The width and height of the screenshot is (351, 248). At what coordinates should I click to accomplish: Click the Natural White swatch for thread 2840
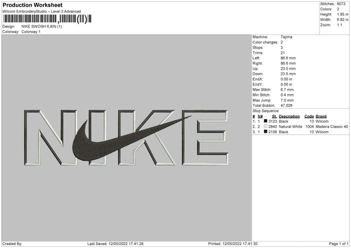(x=266, y=126)
